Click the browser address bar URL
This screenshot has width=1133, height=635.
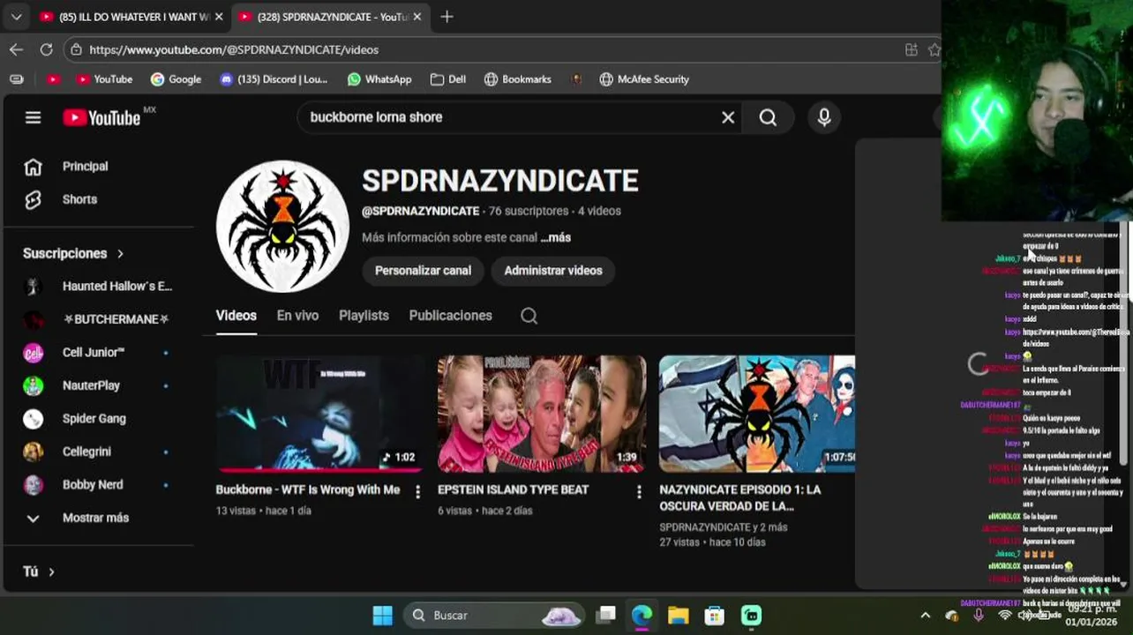[234, 49]
